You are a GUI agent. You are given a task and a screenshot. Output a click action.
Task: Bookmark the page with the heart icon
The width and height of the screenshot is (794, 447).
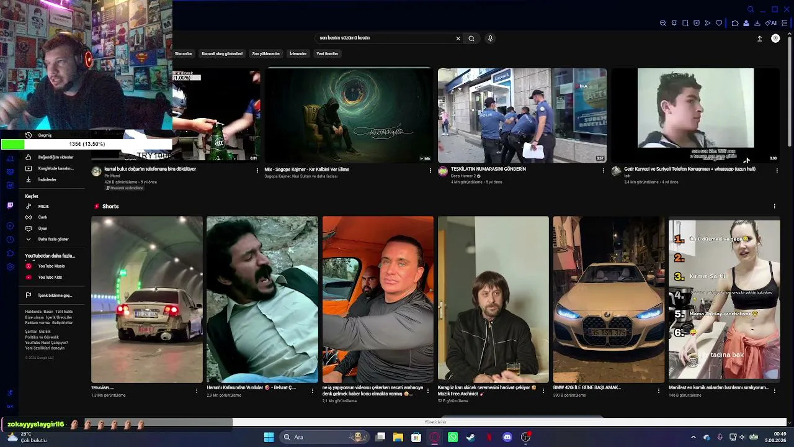[x=719, y=23]
